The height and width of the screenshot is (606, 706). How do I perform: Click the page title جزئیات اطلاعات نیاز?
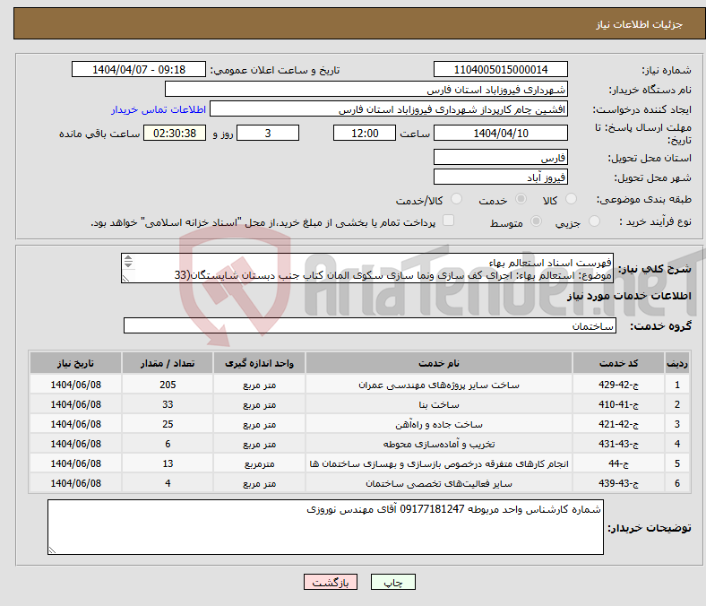click(640, 24)
